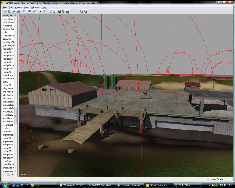Click the Import file toolbar icon
235x188 pixels.
[x=24, y=11]
